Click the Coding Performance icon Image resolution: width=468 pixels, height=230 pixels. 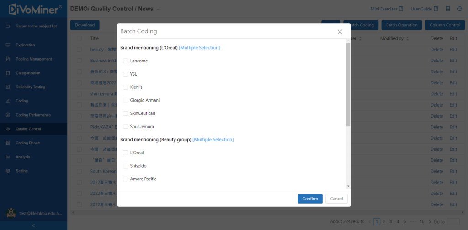[8, 115]
